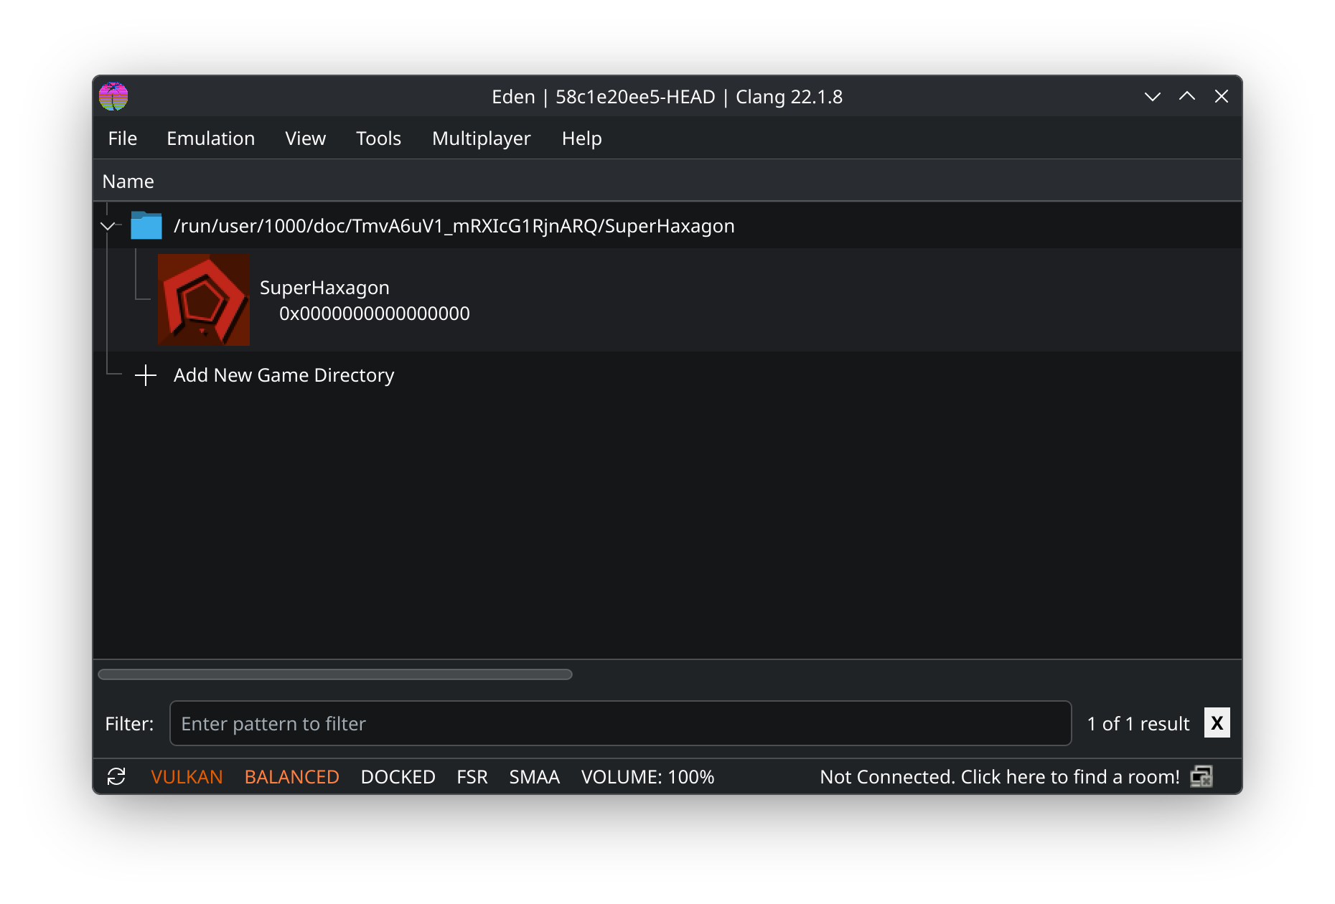Toggle the BALANCED accuracy setting
Image resolution: width=1335 pixels, height=904 pixels.
292,777
